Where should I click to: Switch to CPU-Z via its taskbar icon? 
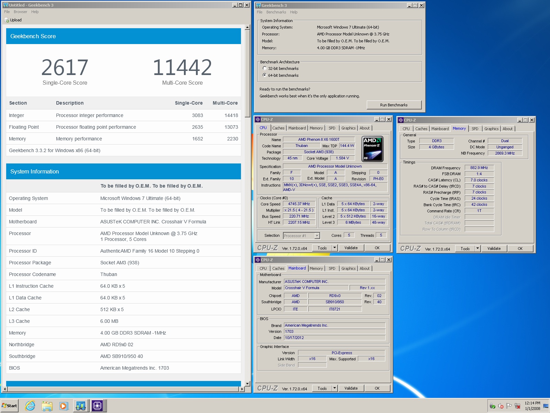pyautogui.click(x=98, y=406)
